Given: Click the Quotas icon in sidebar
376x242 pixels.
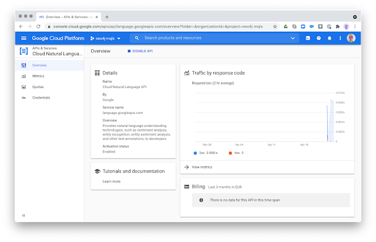Looking at the screenshot, I should (23, 87).
